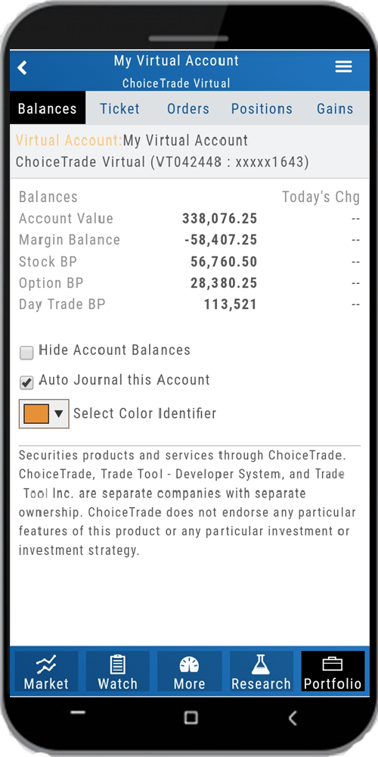The height and width of the screenshot is (757, 378).
Task: Open the Positions tab
Action: tap(262, 108)
